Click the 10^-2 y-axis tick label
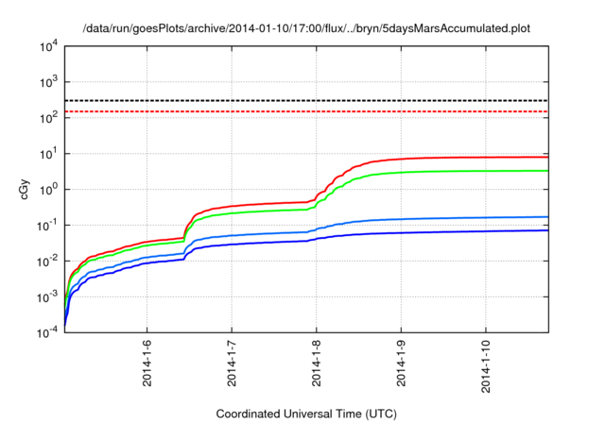This screenshot has width=605, height=423. (x=48, y=262)
